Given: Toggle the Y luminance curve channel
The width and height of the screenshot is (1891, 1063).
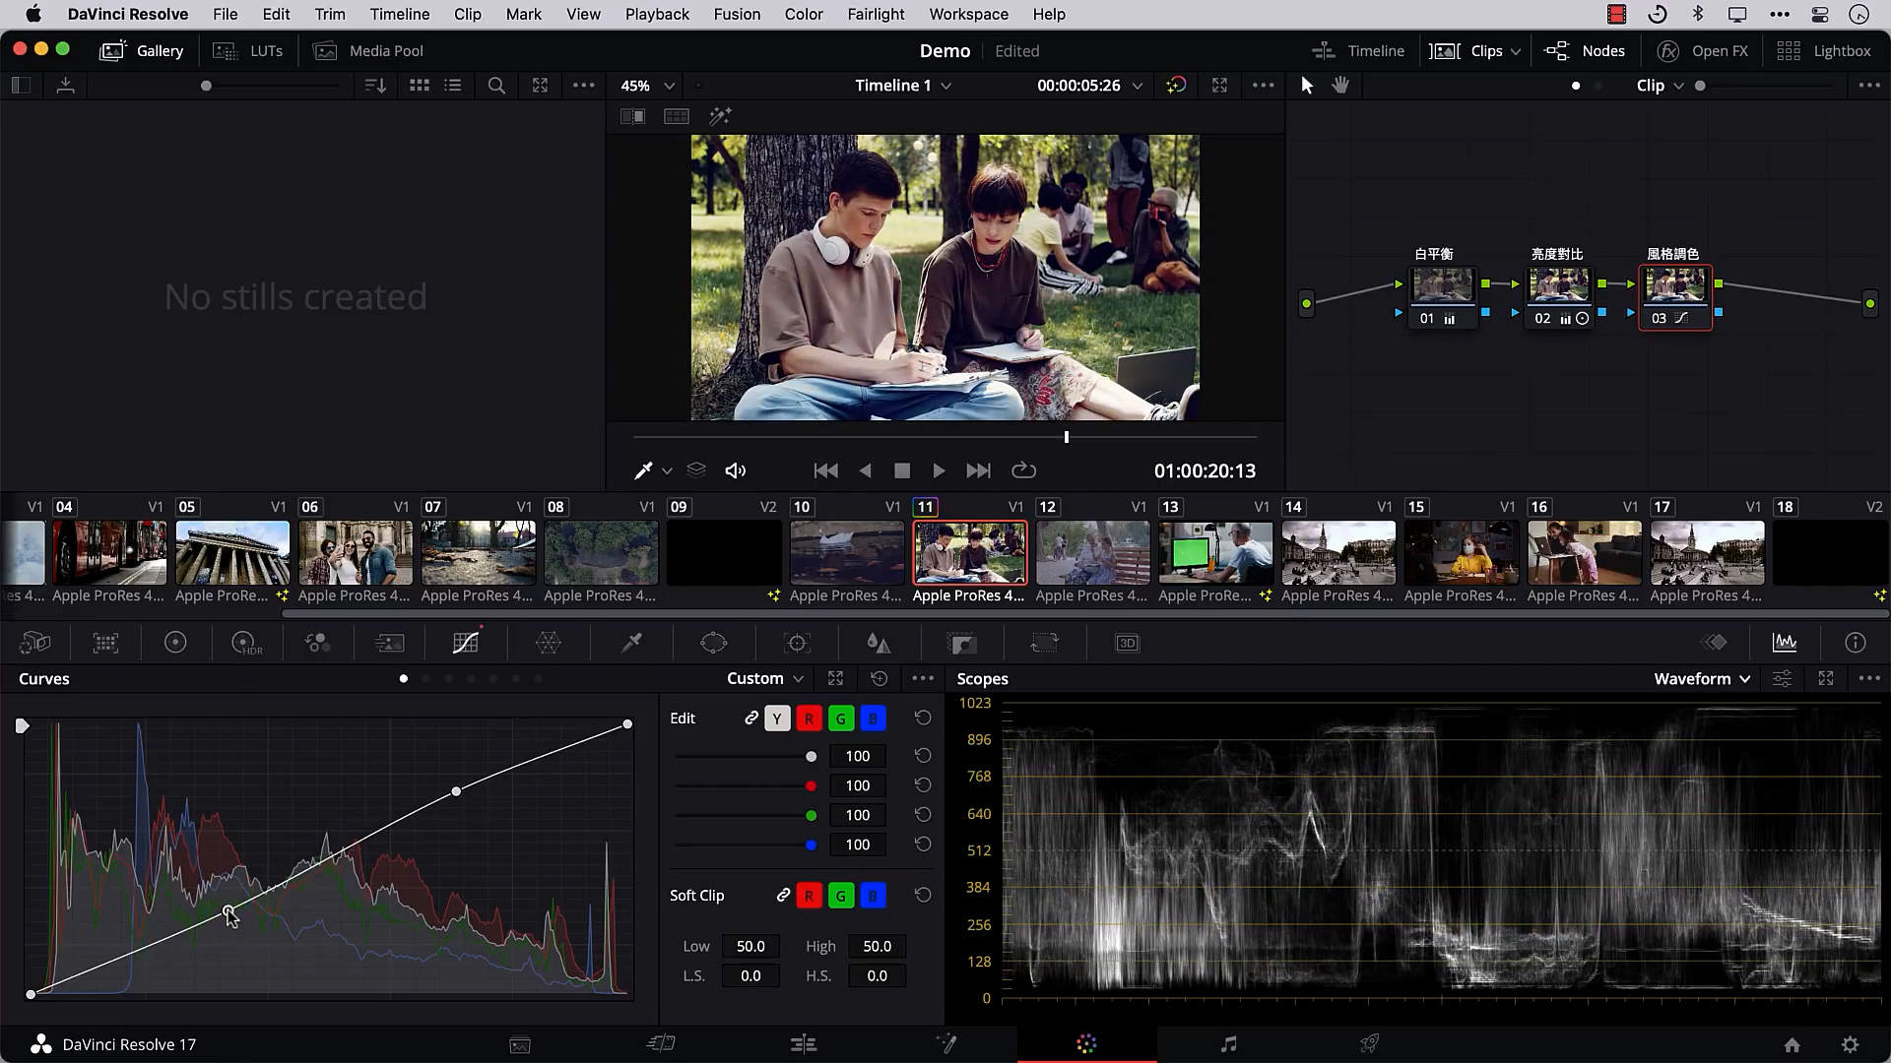Looking at the screenshot, I should [777, 719].
